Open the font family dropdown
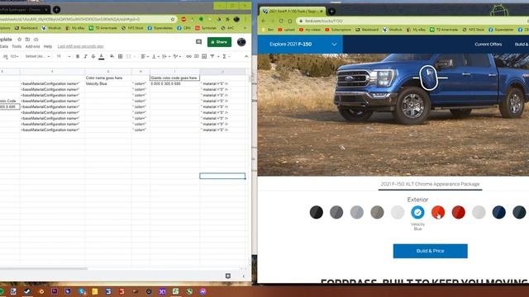Screen dimensions: 529x297 (37, 57)
